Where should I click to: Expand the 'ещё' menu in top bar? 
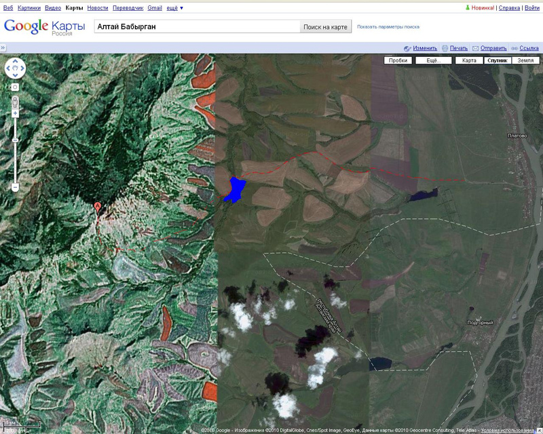pos(176,8)
